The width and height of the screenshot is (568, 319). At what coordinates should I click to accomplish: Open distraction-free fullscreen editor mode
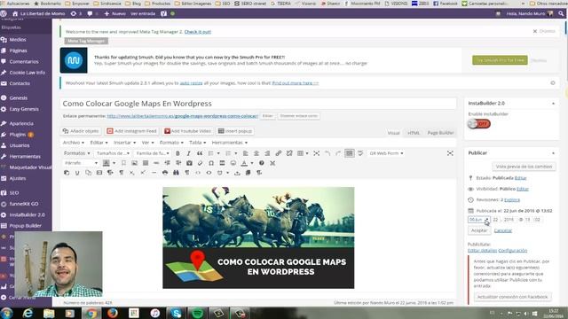pyautogui.click(x=450, y=153)
